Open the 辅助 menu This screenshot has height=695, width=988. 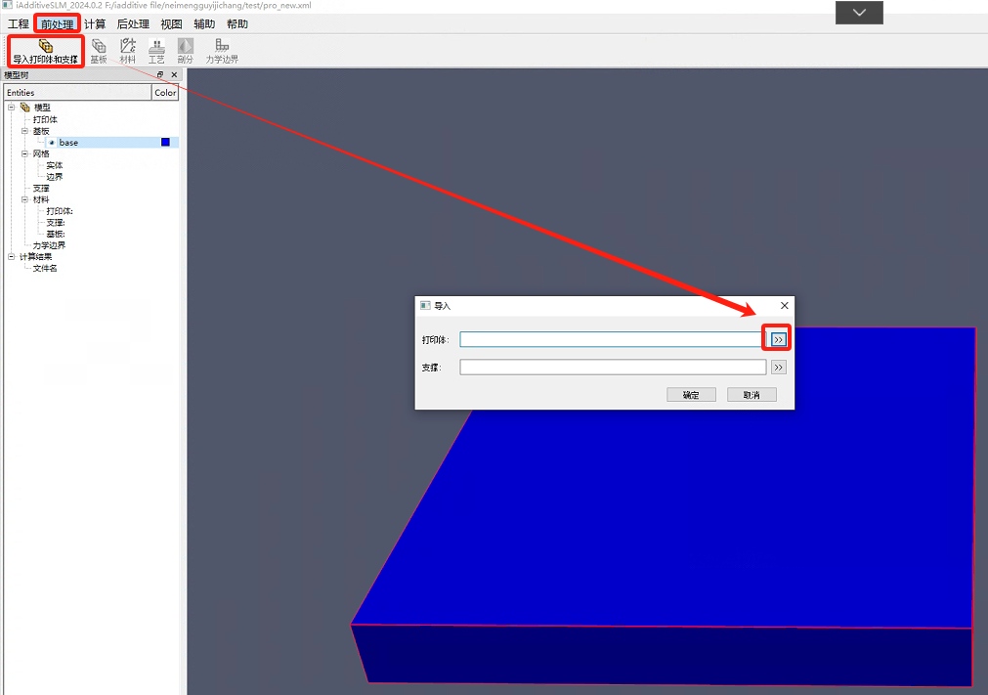[204, 23]
